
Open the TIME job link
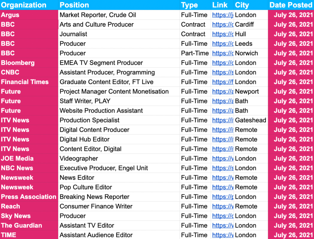[223, 235]
